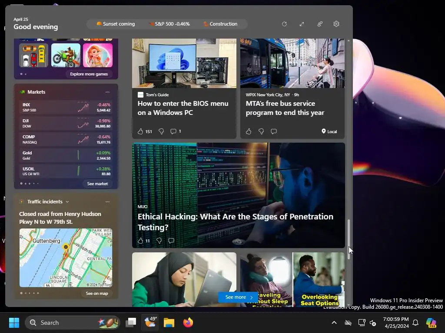Open the motorbike game thumbnail
Viewport: 445px width, 333px height.
(66, 55)
